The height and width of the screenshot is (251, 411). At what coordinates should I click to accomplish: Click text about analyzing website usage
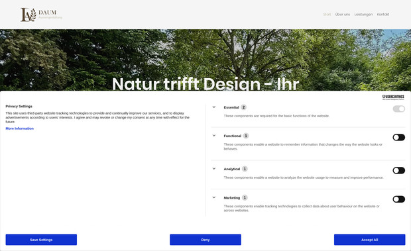304,177
